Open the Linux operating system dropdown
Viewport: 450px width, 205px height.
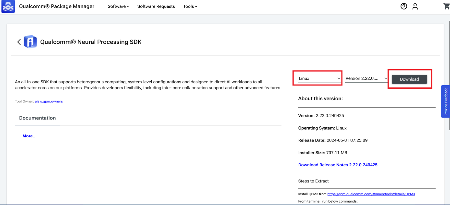click(317, 78)
